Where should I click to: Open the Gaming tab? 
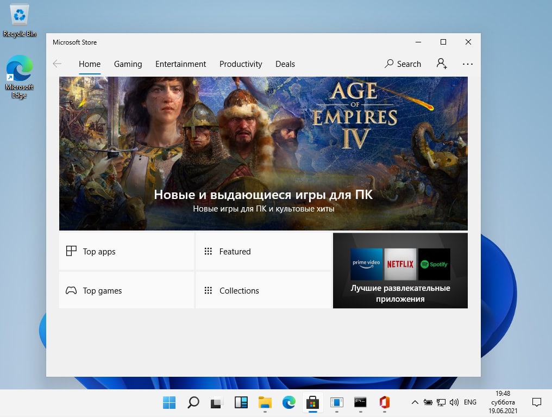pos(128,64)
